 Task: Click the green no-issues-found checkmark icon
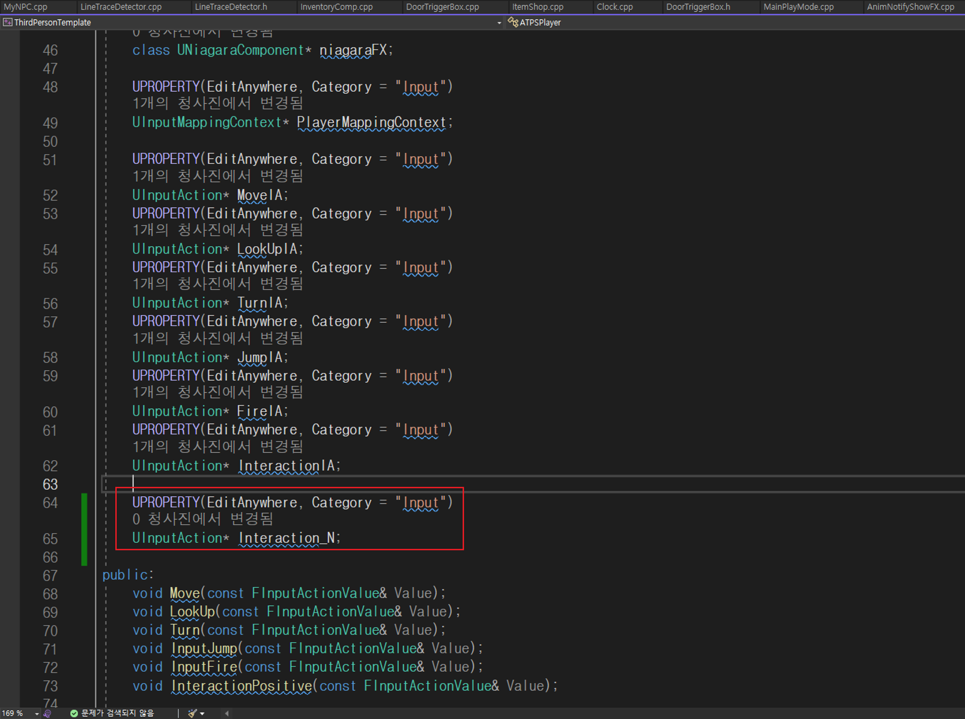click(74, 713)
